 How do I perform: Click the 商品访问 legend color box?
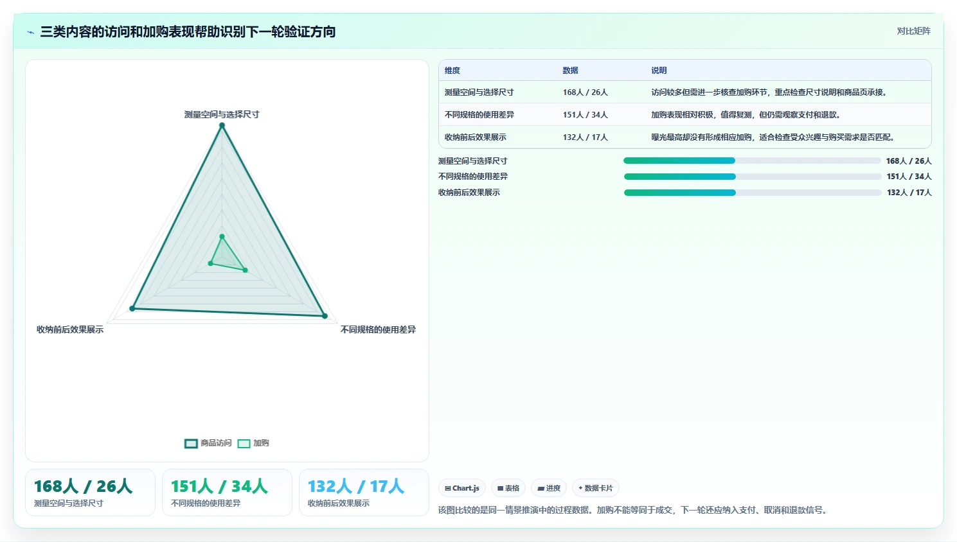point(191,443)
